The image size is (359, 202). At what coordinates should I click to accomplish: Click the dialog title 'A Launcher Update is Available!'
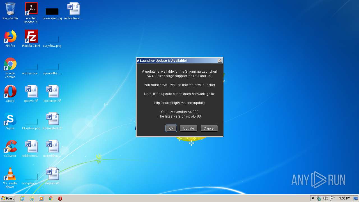tap(162, 61)
